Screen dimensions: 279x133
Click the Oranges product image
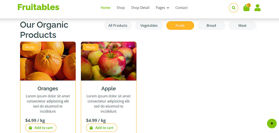(48, 64)
